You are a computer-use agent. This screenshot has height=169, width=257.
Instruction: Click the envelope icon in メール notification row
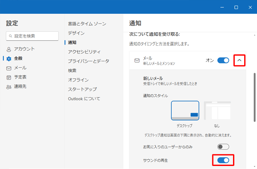[x=137, y=60]
